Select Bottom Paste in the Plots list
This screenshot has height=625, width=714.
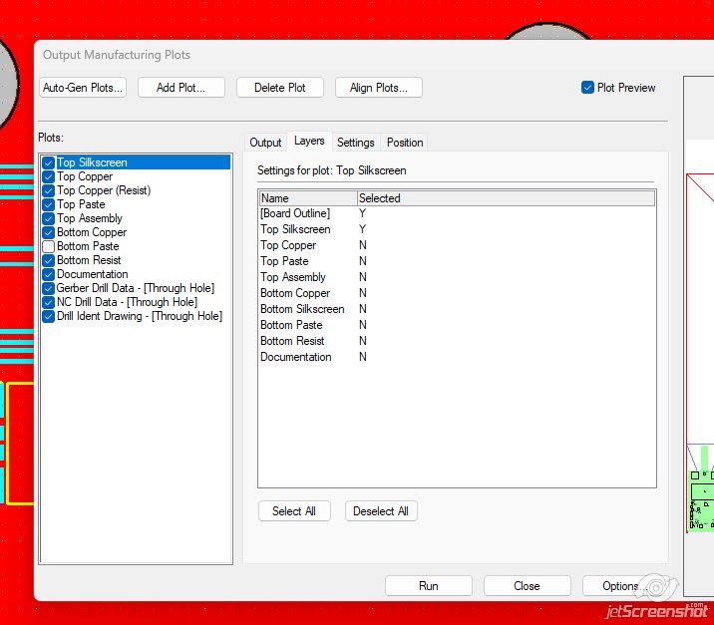click(x=88, y=246)
